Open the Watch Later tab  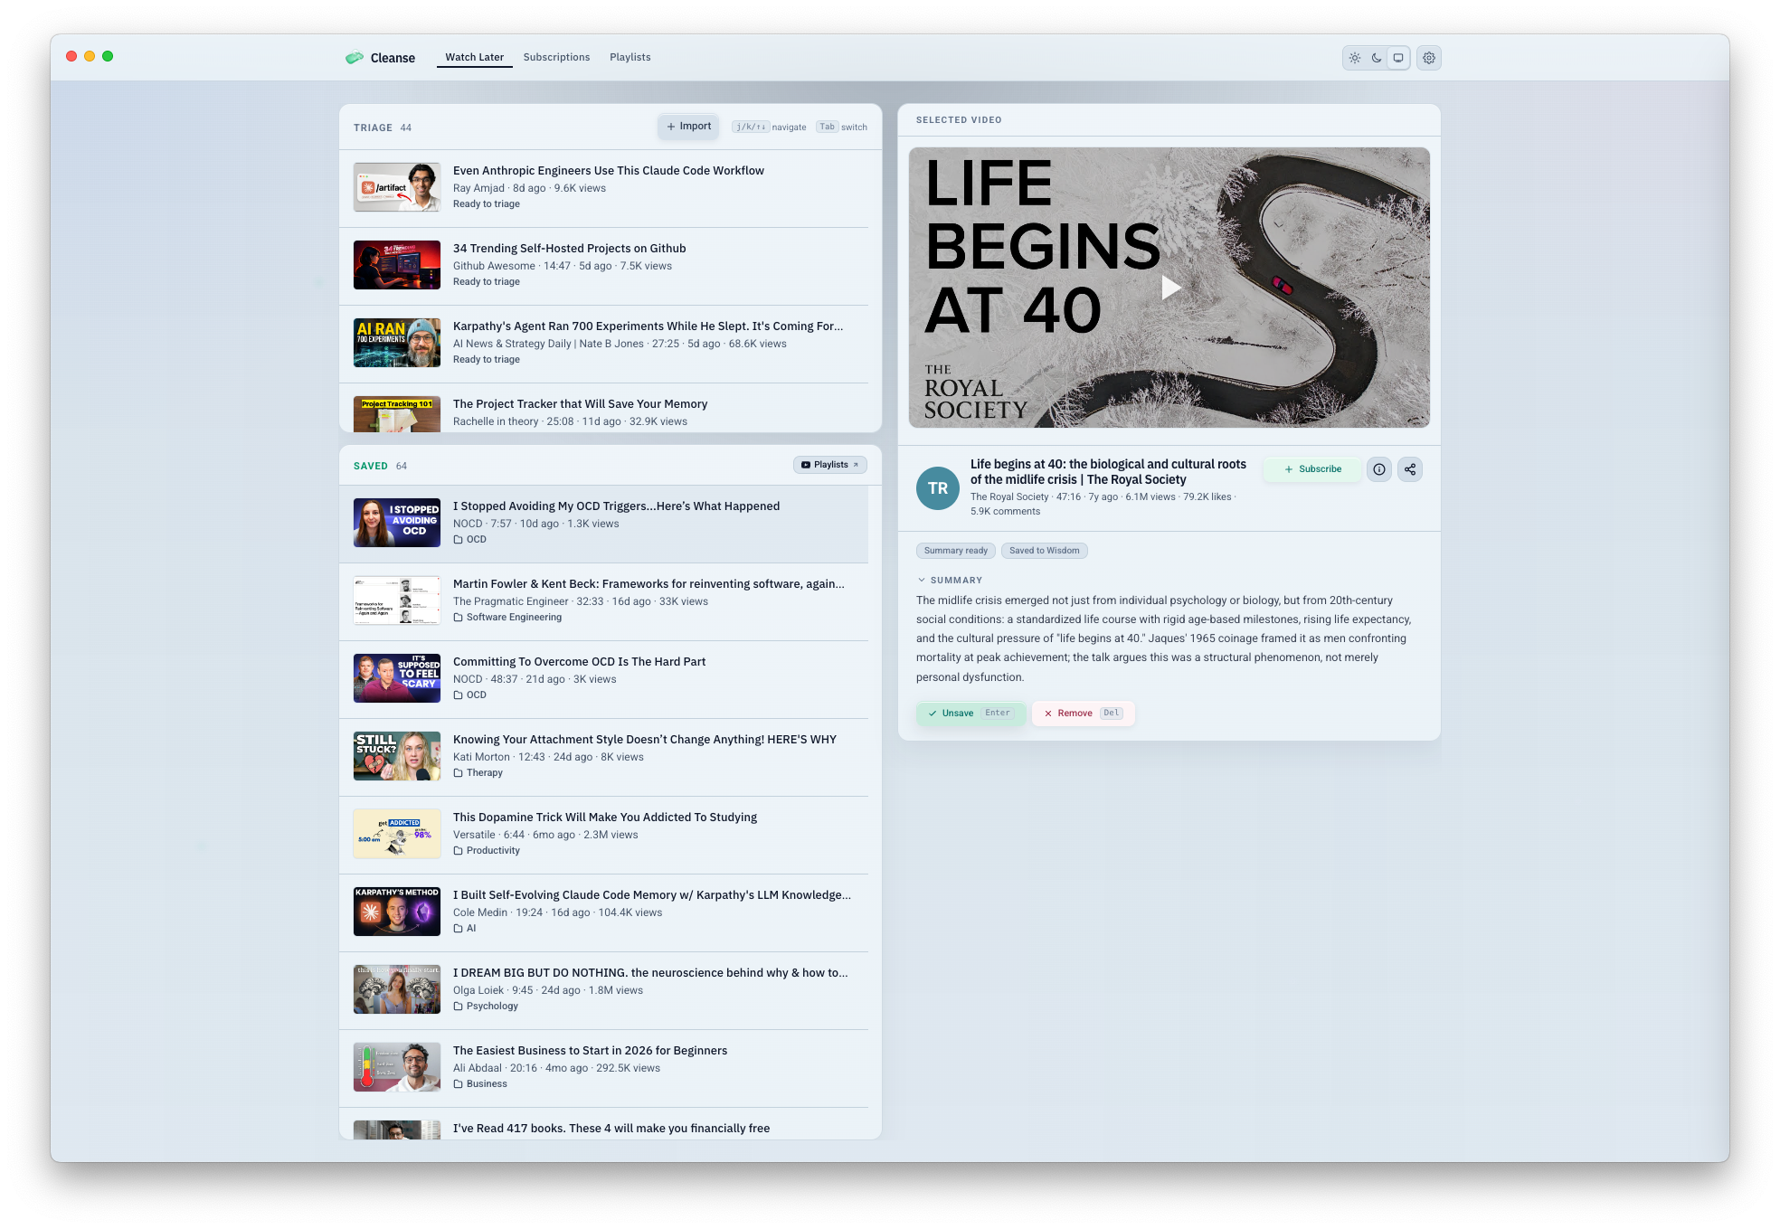(474, 57)
